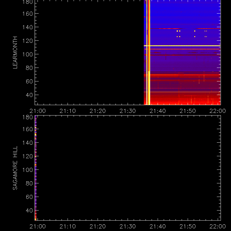Click 21:30 time label under LEARMONTH plot
This screenshot has width=231, height=231.
[128, 111]
